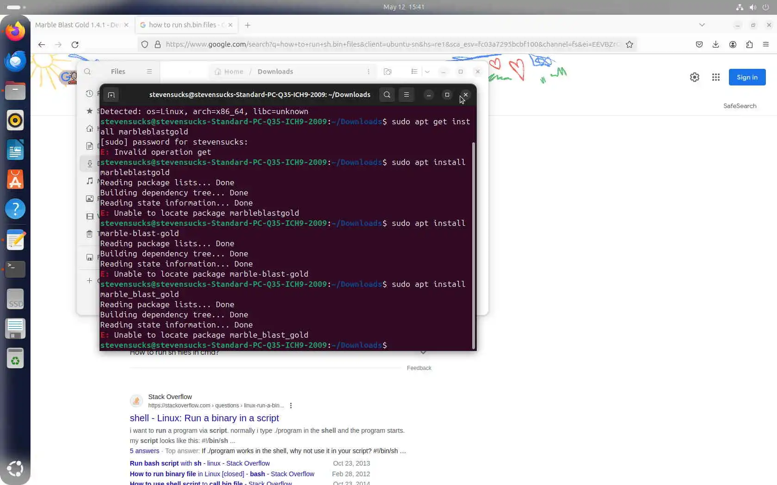
Task: Switch to the 'how to run sh.bin files' tab
Action: click(183, 25)
